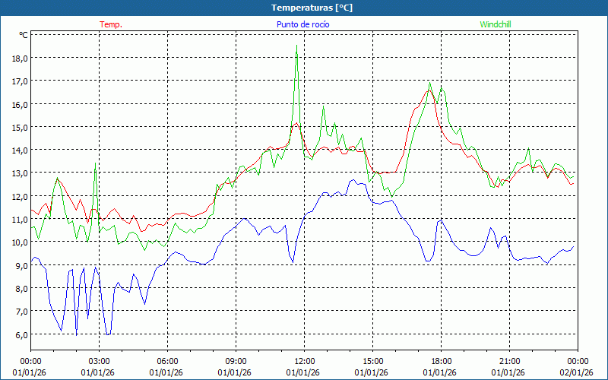Image resolution: width=608 pixels, height=380 pixels.
Task: Select the 21:00 x-axis time marker
Action: pyautogui.click(x=509, y=361)
